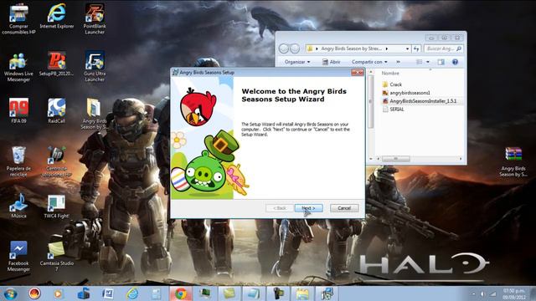This screenshot has width=536, height=301.
Task: Open Windows Live Messenger desktop icon
Action: point(18,67)
